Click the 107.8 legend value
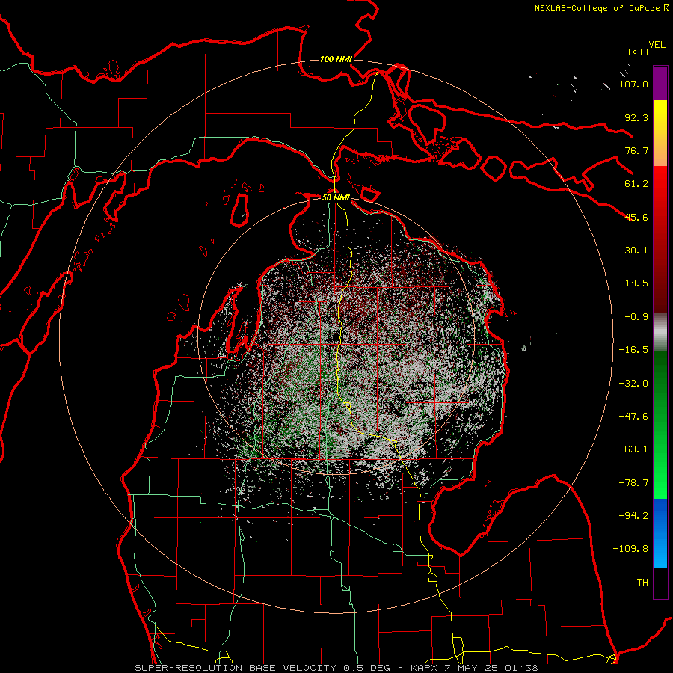 click(633, 84)
